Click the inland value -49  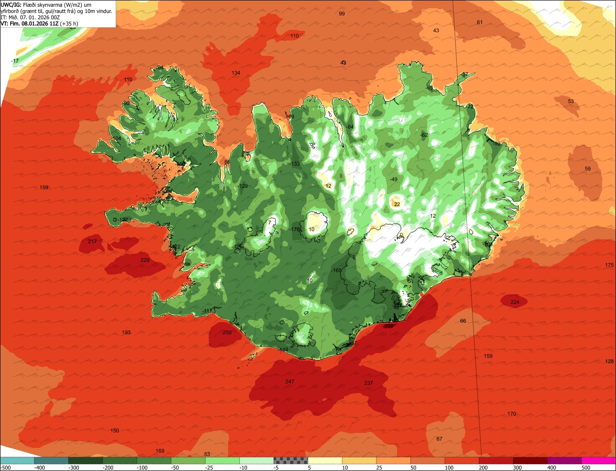pos(394,179)
